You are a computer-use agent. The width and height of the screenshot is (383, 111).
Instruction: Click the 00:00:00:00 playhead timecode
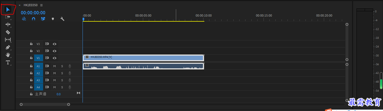click(33, 13)
